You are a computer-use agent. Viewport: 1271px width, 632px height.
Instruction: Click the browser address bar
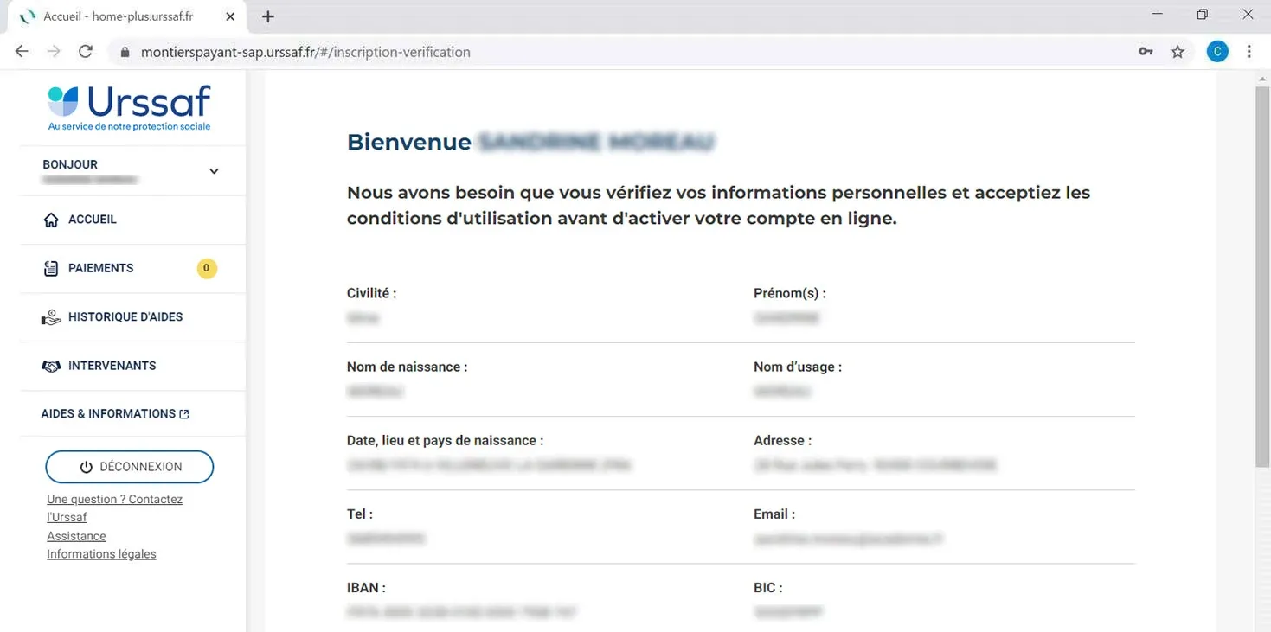point(606,52)
